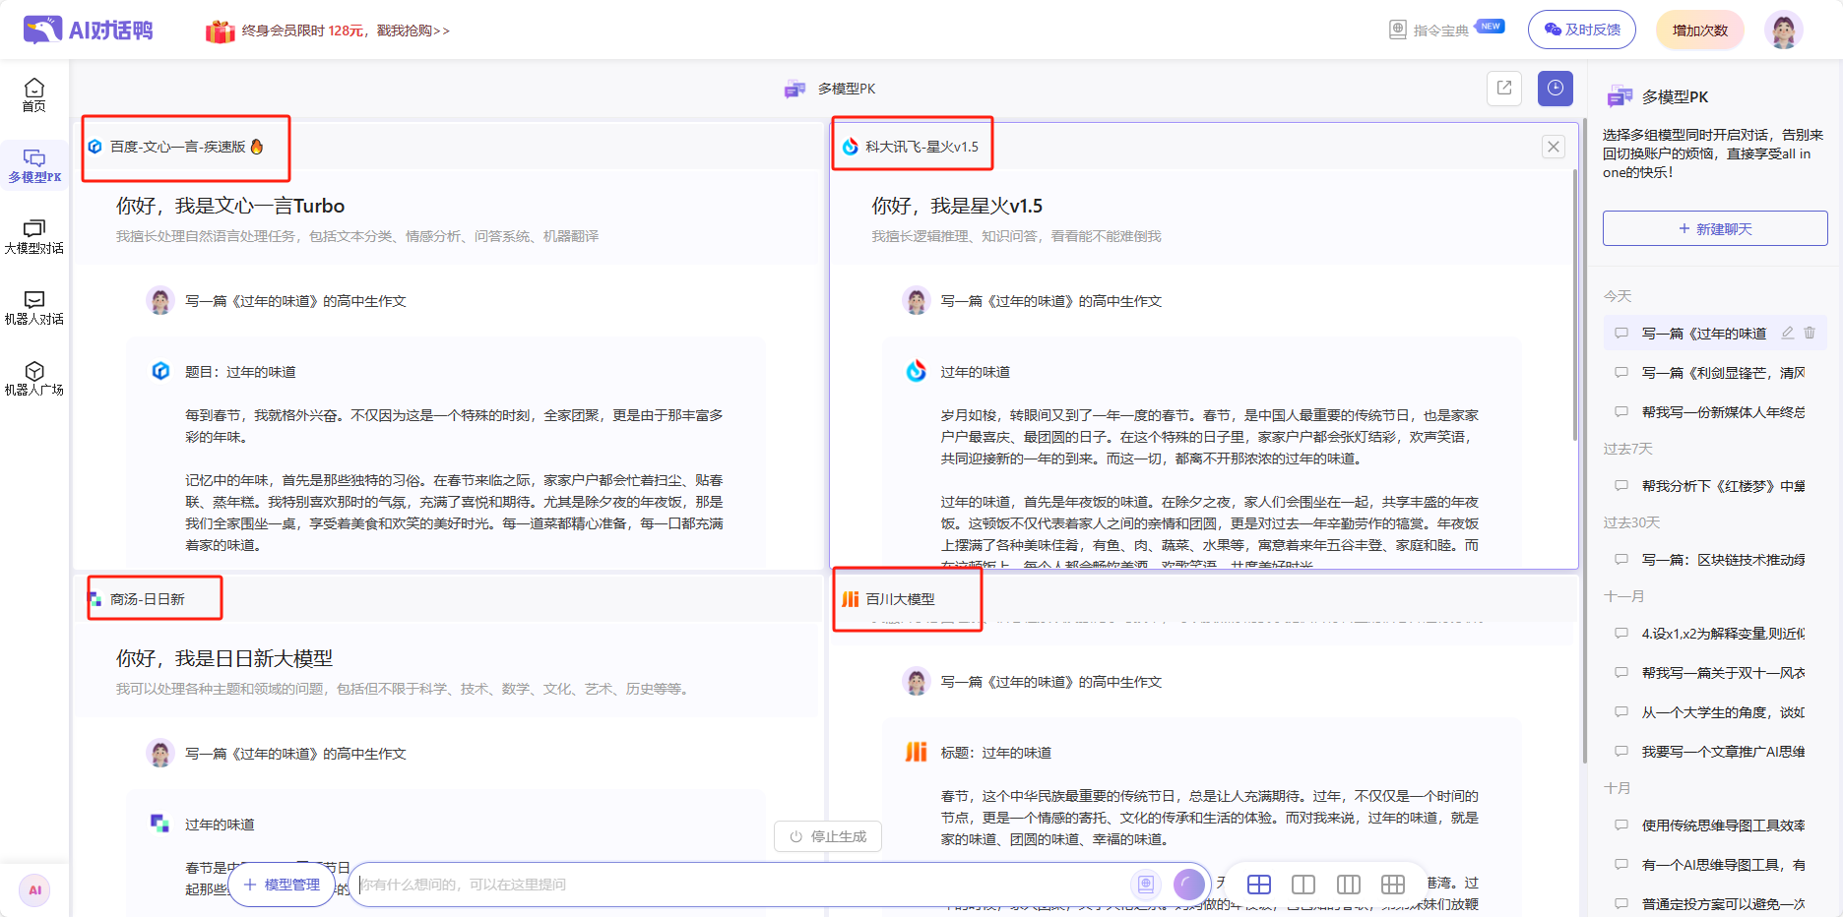Go to 首页 in the sidebar
1843x917 pixels.
[34, 94]
